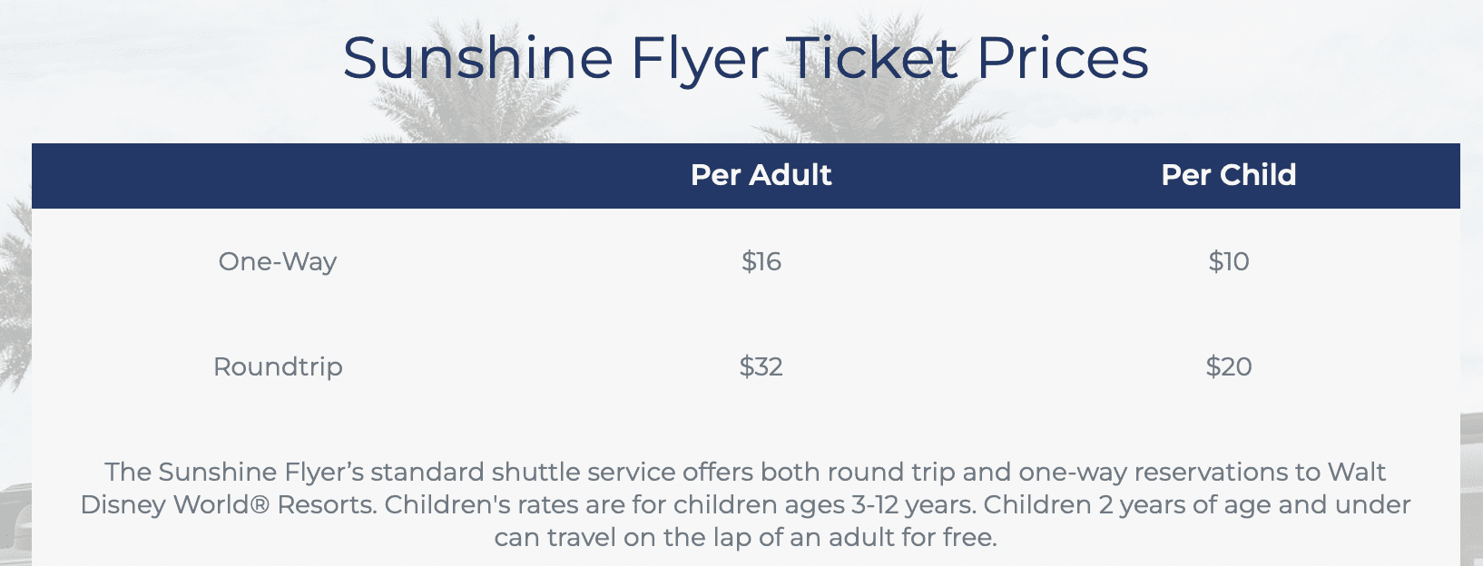
Task: Click "Walt" in the description paragraph
Action: [x=1357, y=473]
